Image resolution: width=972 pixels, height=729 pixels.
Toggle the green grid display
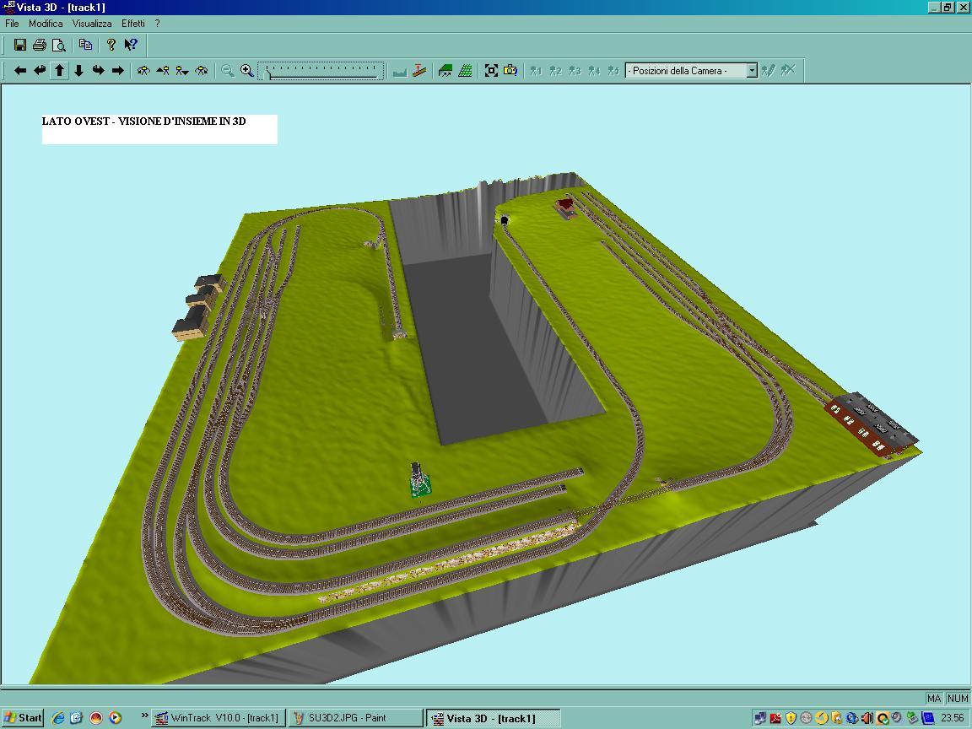click(465, 71)
